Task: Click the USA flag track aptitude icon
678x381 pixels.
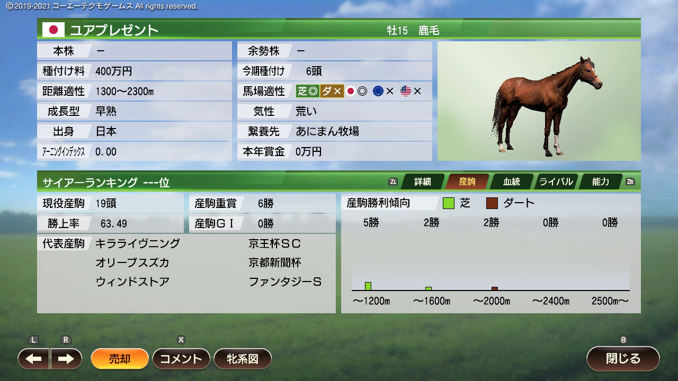Action: (x=406, y=91)
